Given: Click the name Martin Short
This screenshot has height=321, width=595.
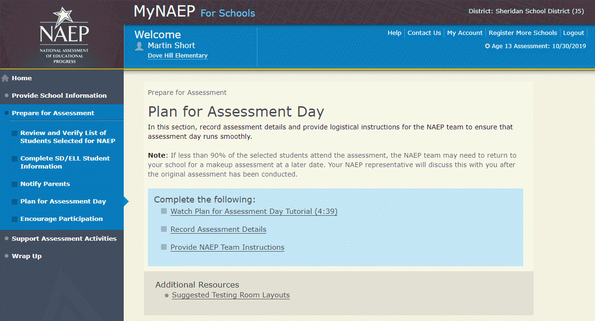Looking at the screenshot, I should [x=171, y=45].
